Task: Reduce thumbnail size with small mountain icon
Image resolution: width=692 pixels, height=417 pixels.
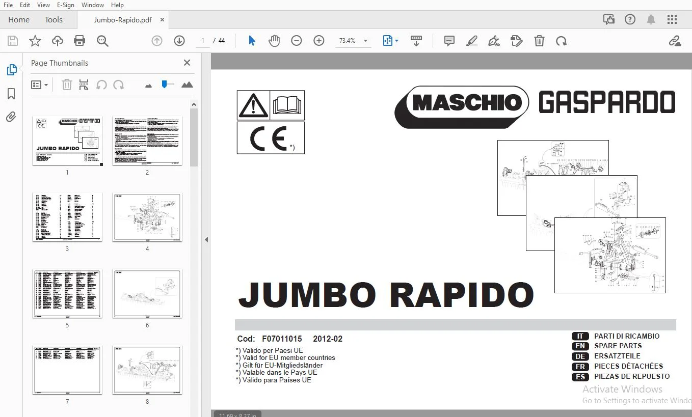Action: (x=148, y=86)
